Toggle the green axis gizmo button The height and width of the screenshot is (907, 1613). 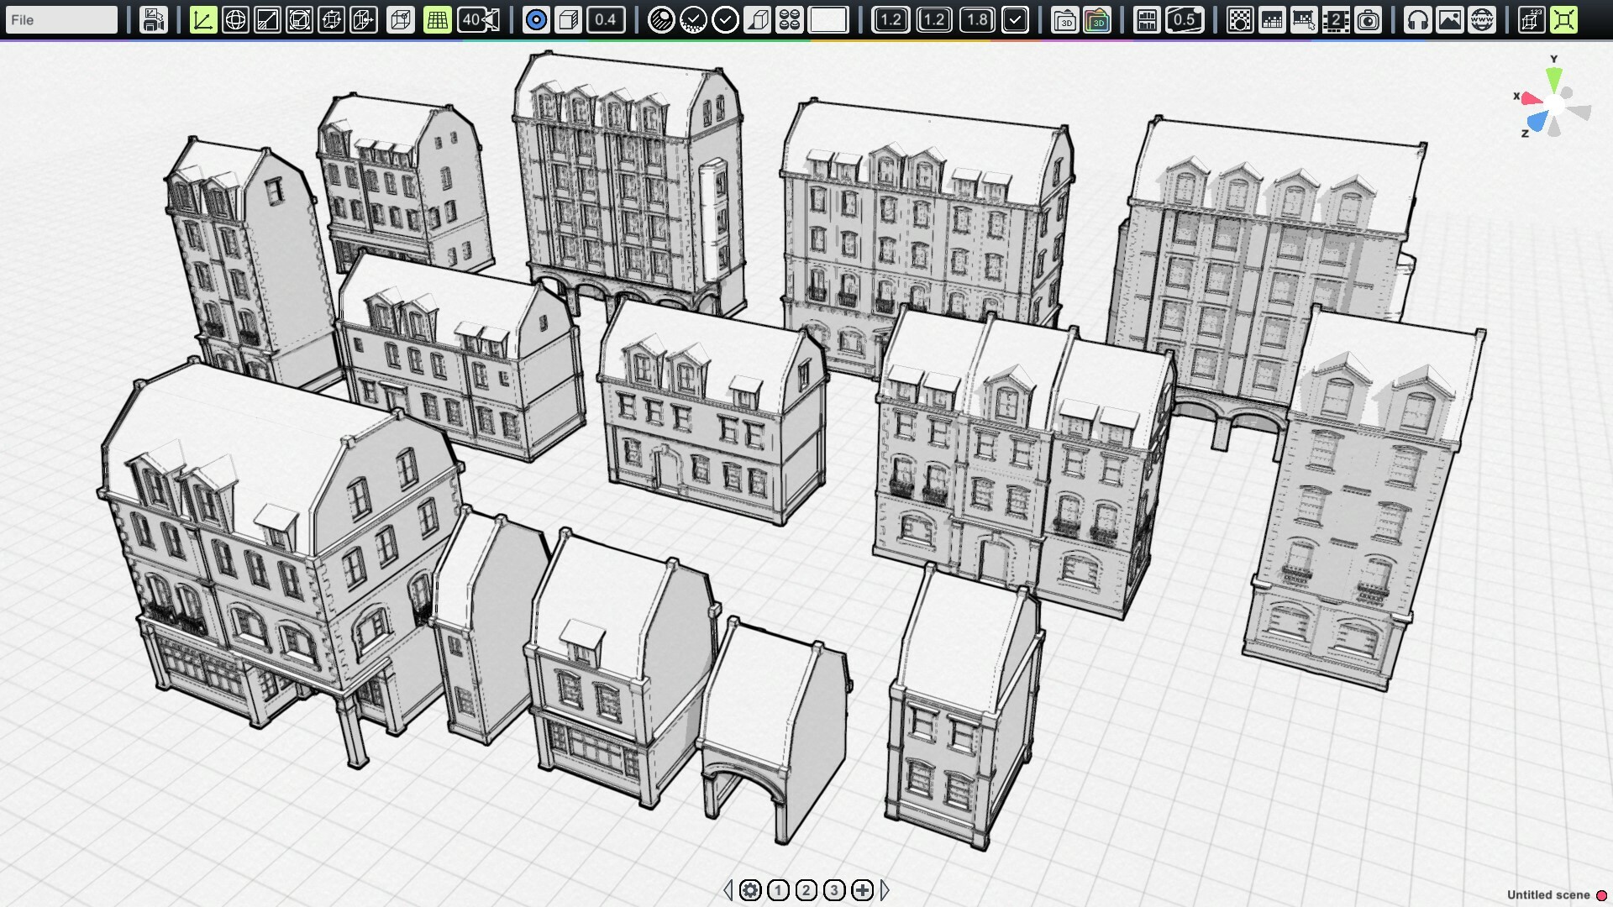point(202,19)
